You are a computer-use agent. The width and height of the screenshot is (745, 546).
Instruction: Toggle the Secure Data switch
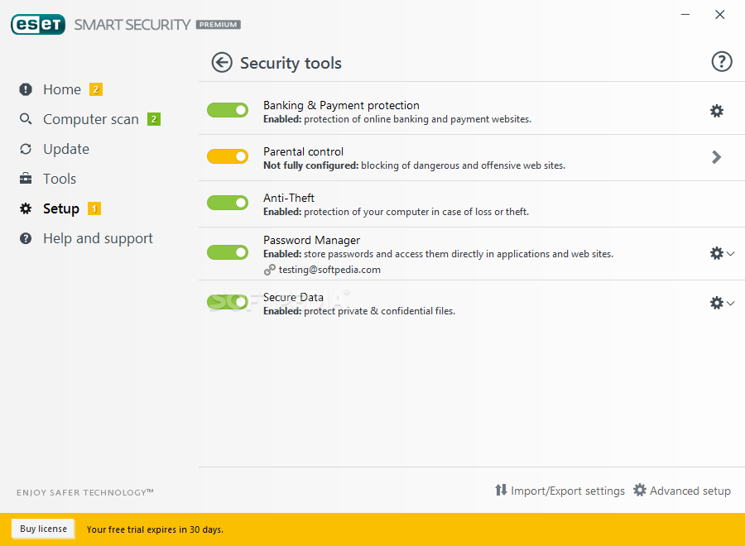point(228,302)
